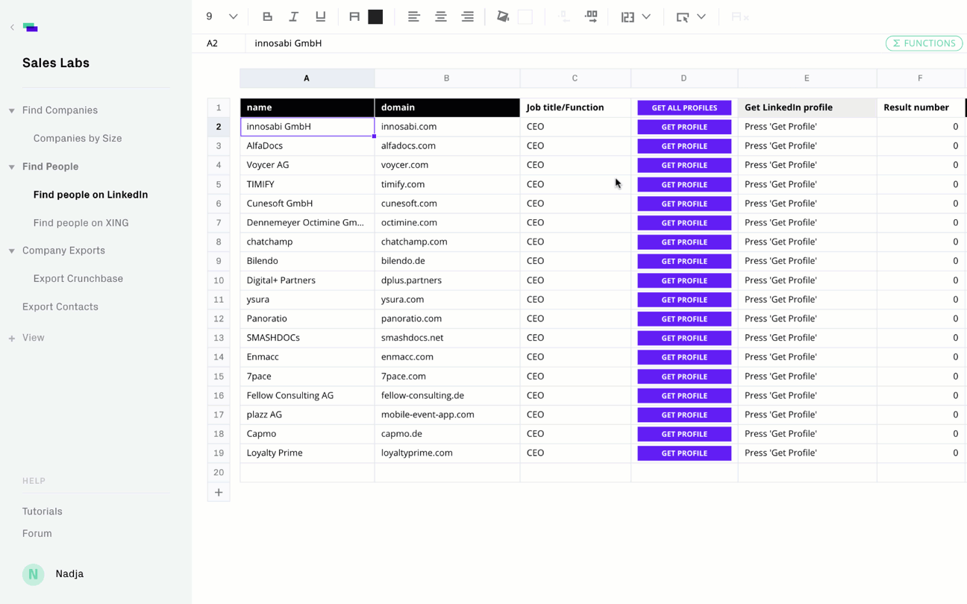Open Companies by Size view
This screenshot has width=967, height=604.
pos(78,138)
